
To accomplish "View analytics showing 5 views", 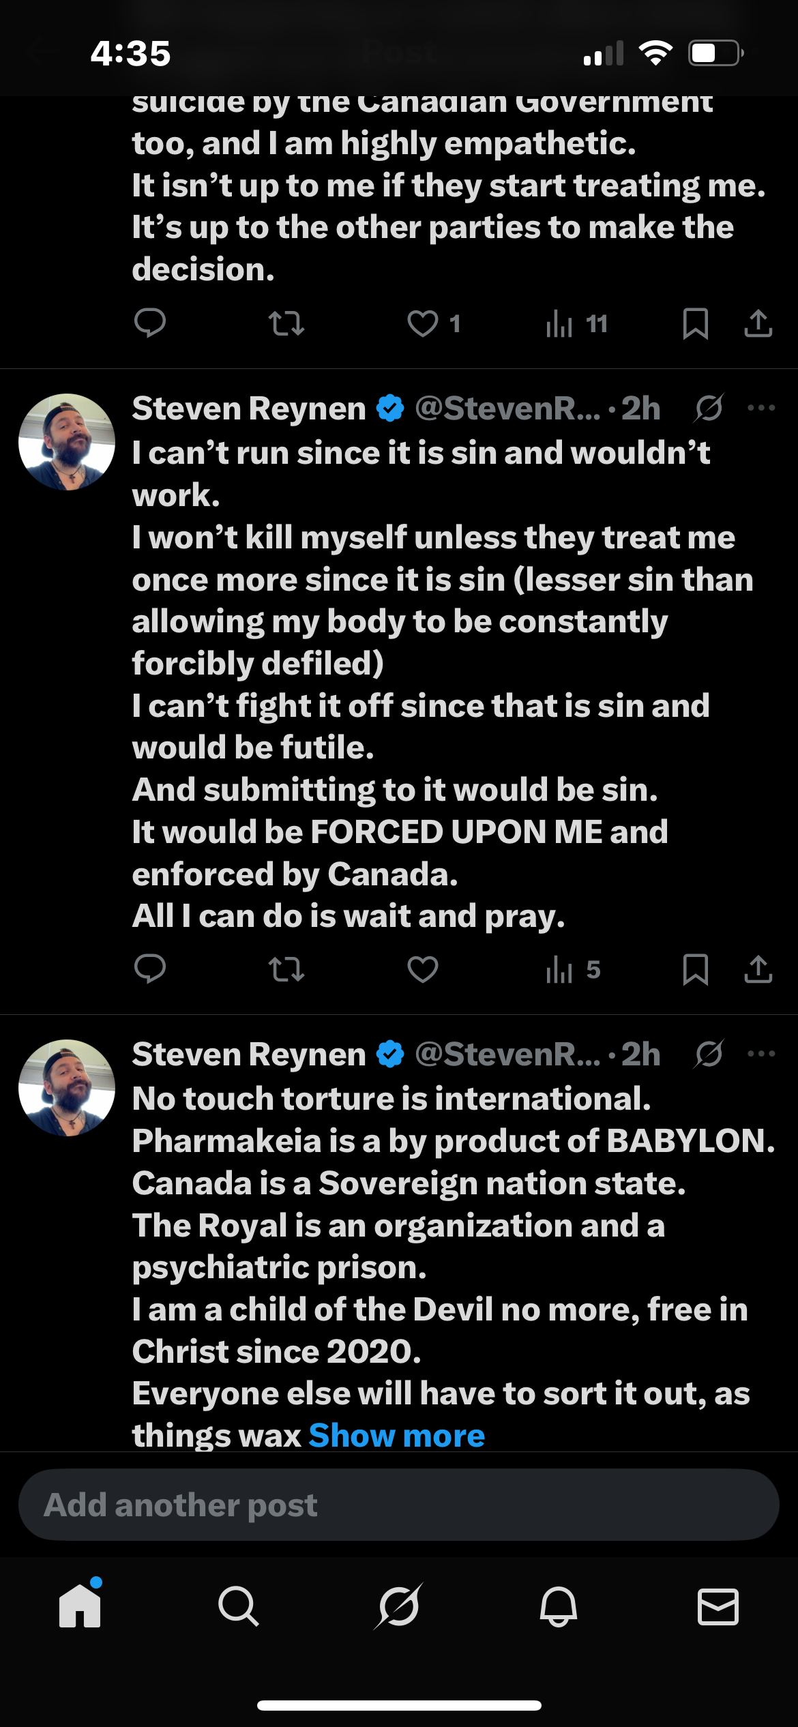I will tap(573, 969).
